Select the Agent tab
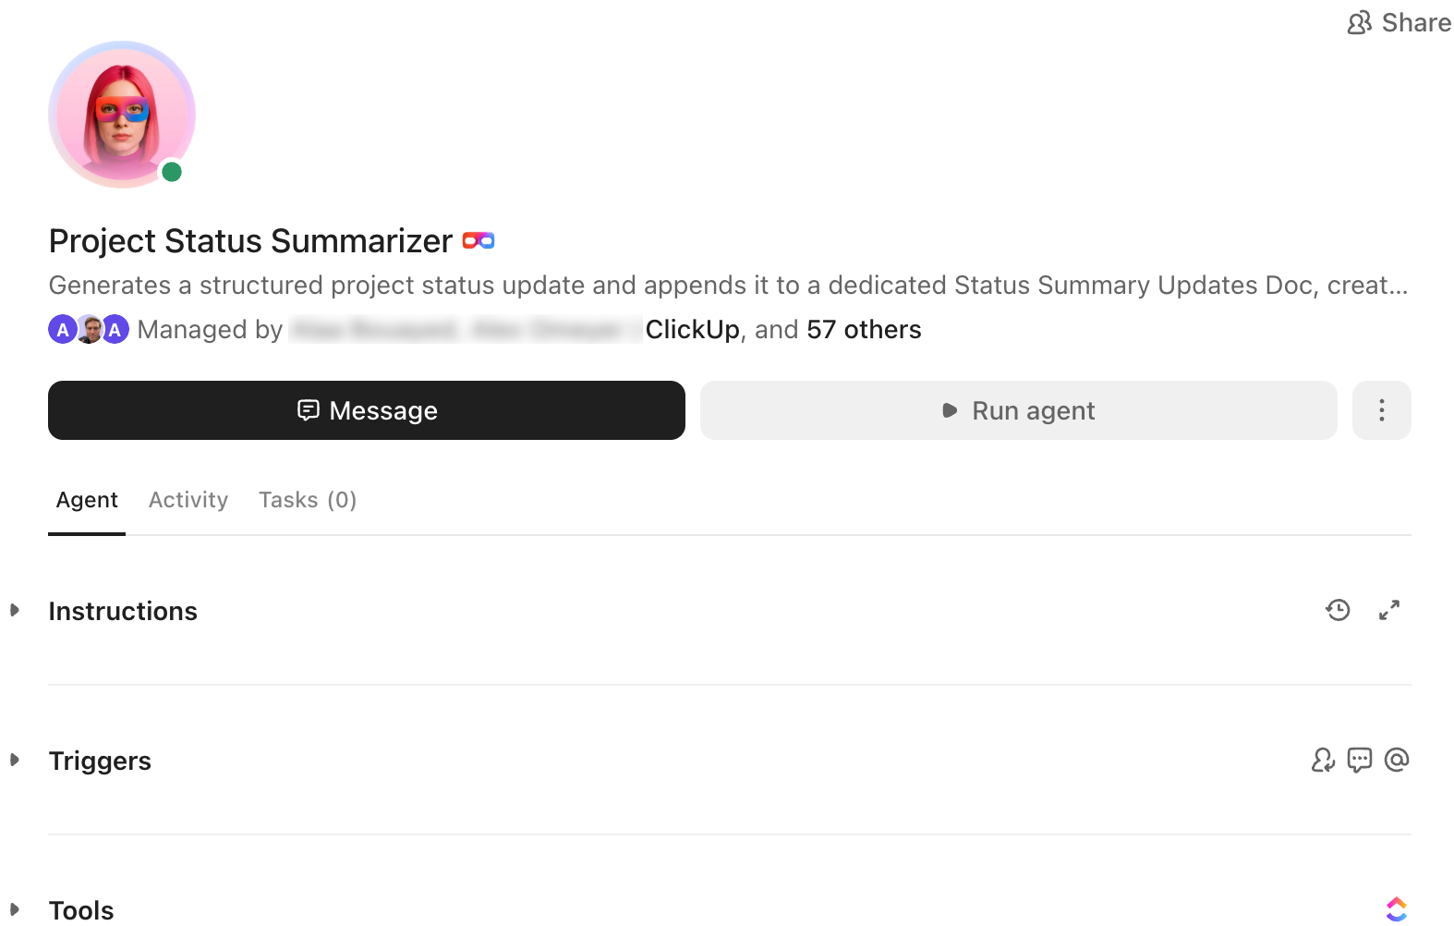The width and height of the screenshot is (1454, 926). tap(86, 499)
